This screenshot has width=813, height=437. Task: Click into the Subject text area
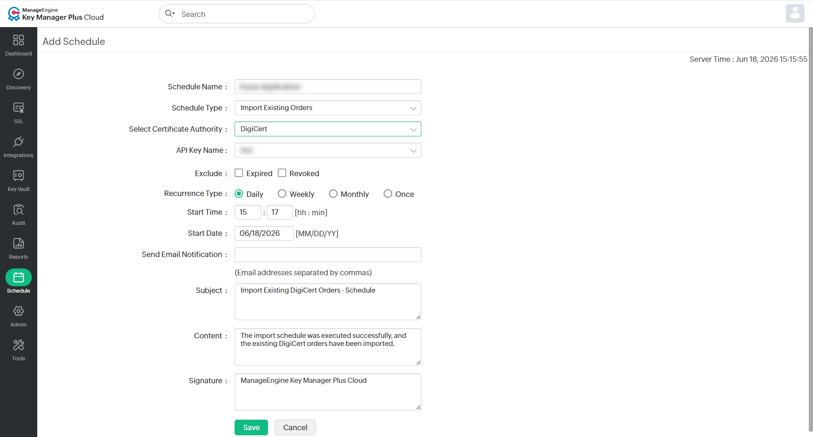pyautogui.click(x=328, y=301)
